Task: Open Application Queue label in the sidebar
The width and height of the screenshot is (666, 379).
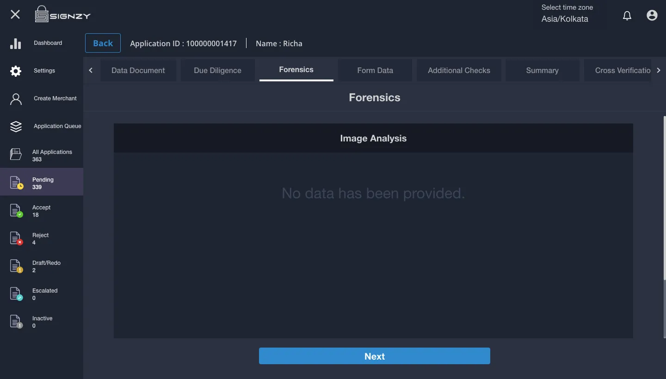Action: [57, 126]
